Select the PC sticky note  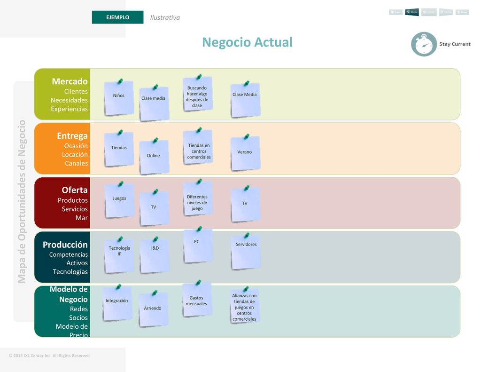pyautogui.click(x=198, y=246)
